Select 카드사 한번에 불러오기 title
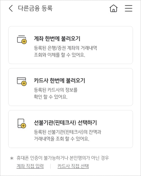141x176 pixels. pos(60,81)
